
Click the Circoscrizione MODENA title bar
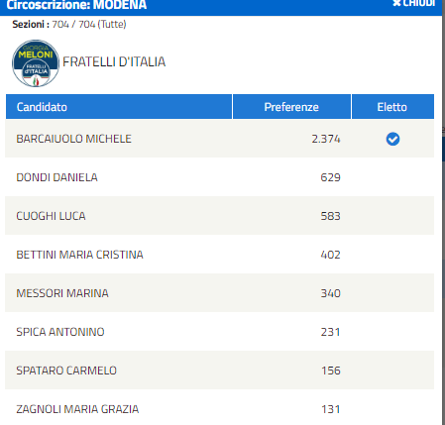221,7
